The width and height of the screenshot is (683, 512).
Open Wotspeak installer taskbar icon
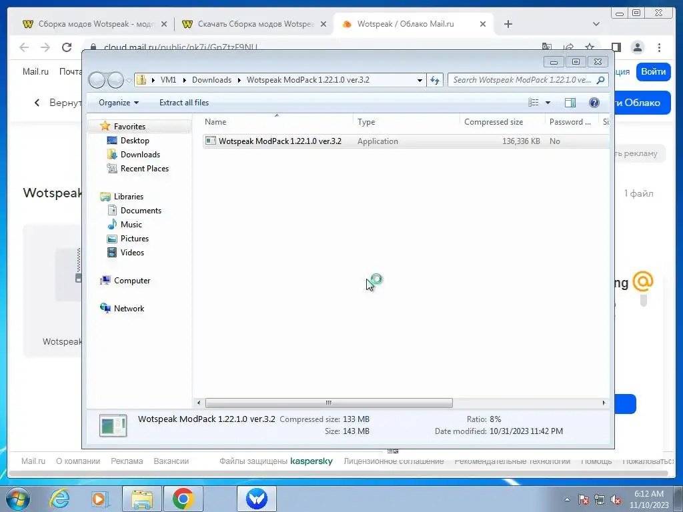(x=257, y=499)
